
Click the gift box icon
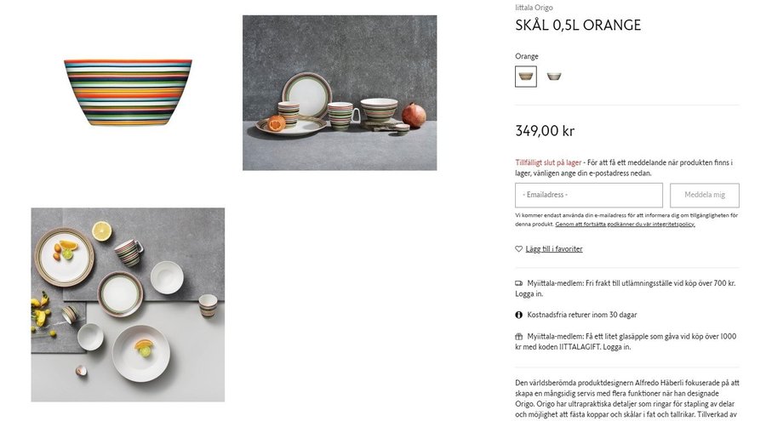[519, 336]
